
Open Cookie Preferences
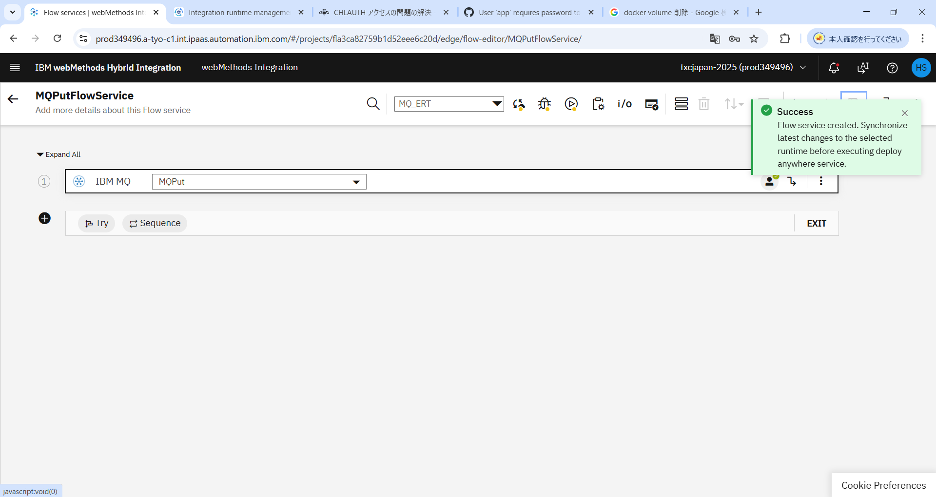tap(883, 485)
